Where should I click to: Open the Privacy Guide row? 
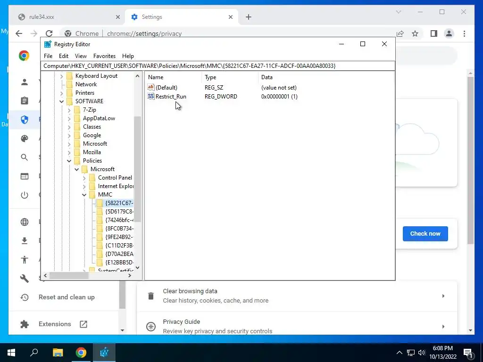click(297, 326)
